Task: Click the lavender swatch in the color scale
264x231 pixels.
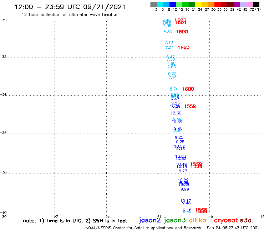Action: (x=243, y=4)
